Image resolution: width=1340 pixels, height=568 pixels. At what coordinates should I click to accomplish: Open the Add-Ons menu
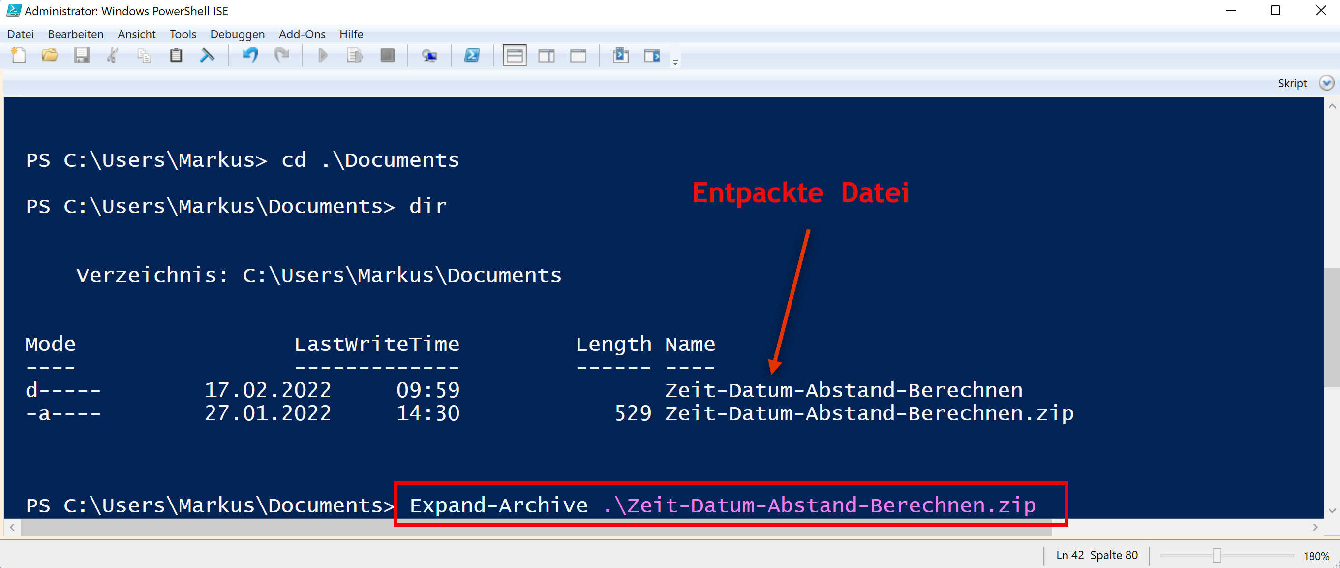tap(302, 34)
